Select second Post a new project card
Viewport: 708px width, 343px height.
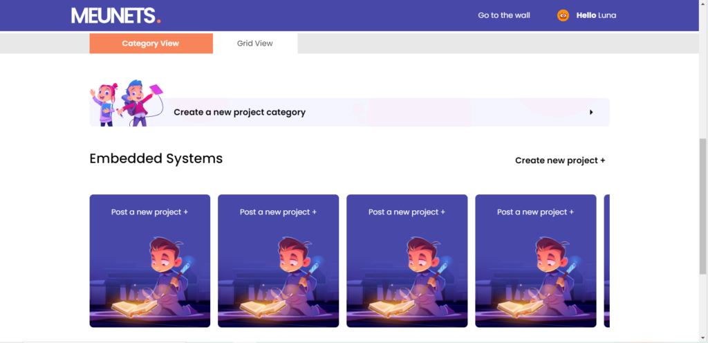coord(278,261)
